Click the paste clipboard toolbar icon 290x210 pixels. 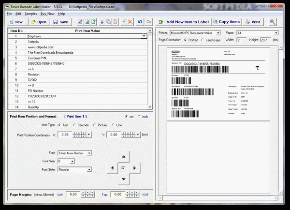115,22
